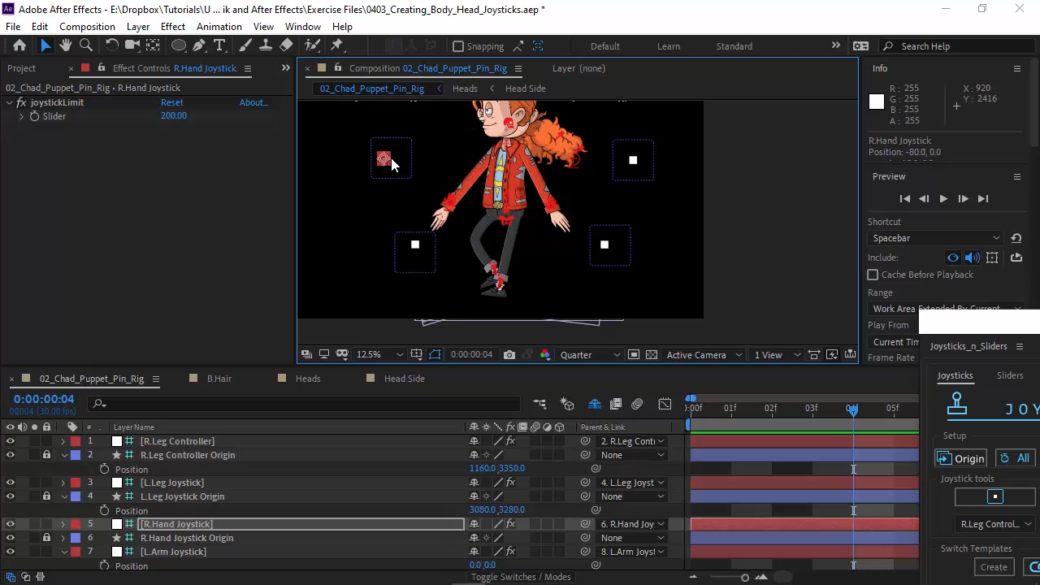
Task: Take a snapshot of the composition
Action: 509,354
